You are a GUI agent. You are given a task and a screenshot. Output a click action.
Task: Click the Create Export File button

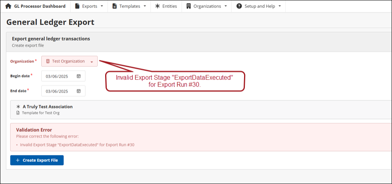(37, 160)
